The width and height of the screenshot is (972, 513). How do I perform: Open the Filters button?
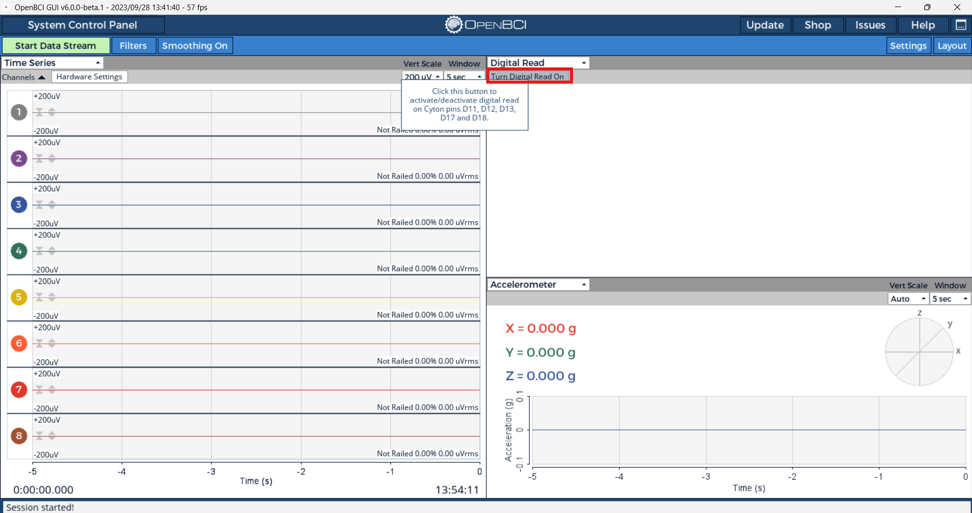[x=133, y=46]
